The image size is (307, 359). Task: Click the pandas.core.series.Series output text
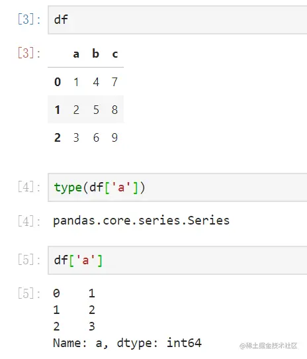point(141,221)
